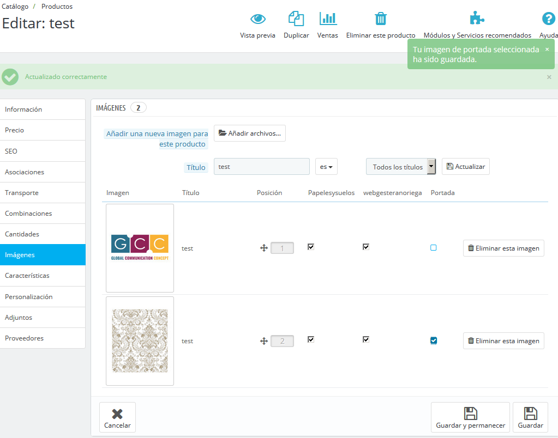Dismiss the Actualizado correctamente alert
This screenshot has width=558, height=438.
click(549, 77)
